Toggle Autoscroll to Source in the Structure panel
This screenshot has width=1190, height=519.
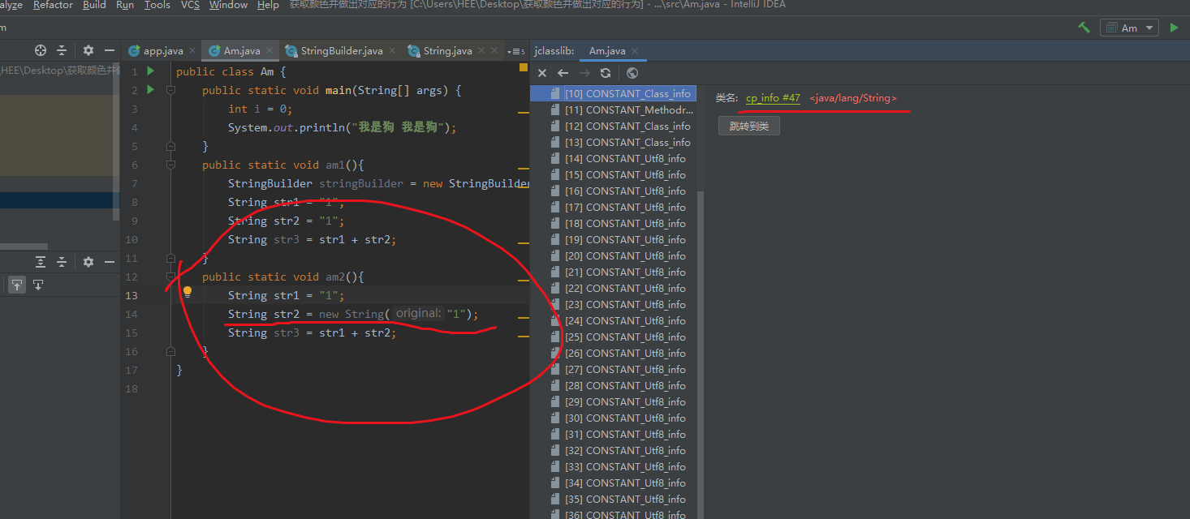click(x=17, y=285)
